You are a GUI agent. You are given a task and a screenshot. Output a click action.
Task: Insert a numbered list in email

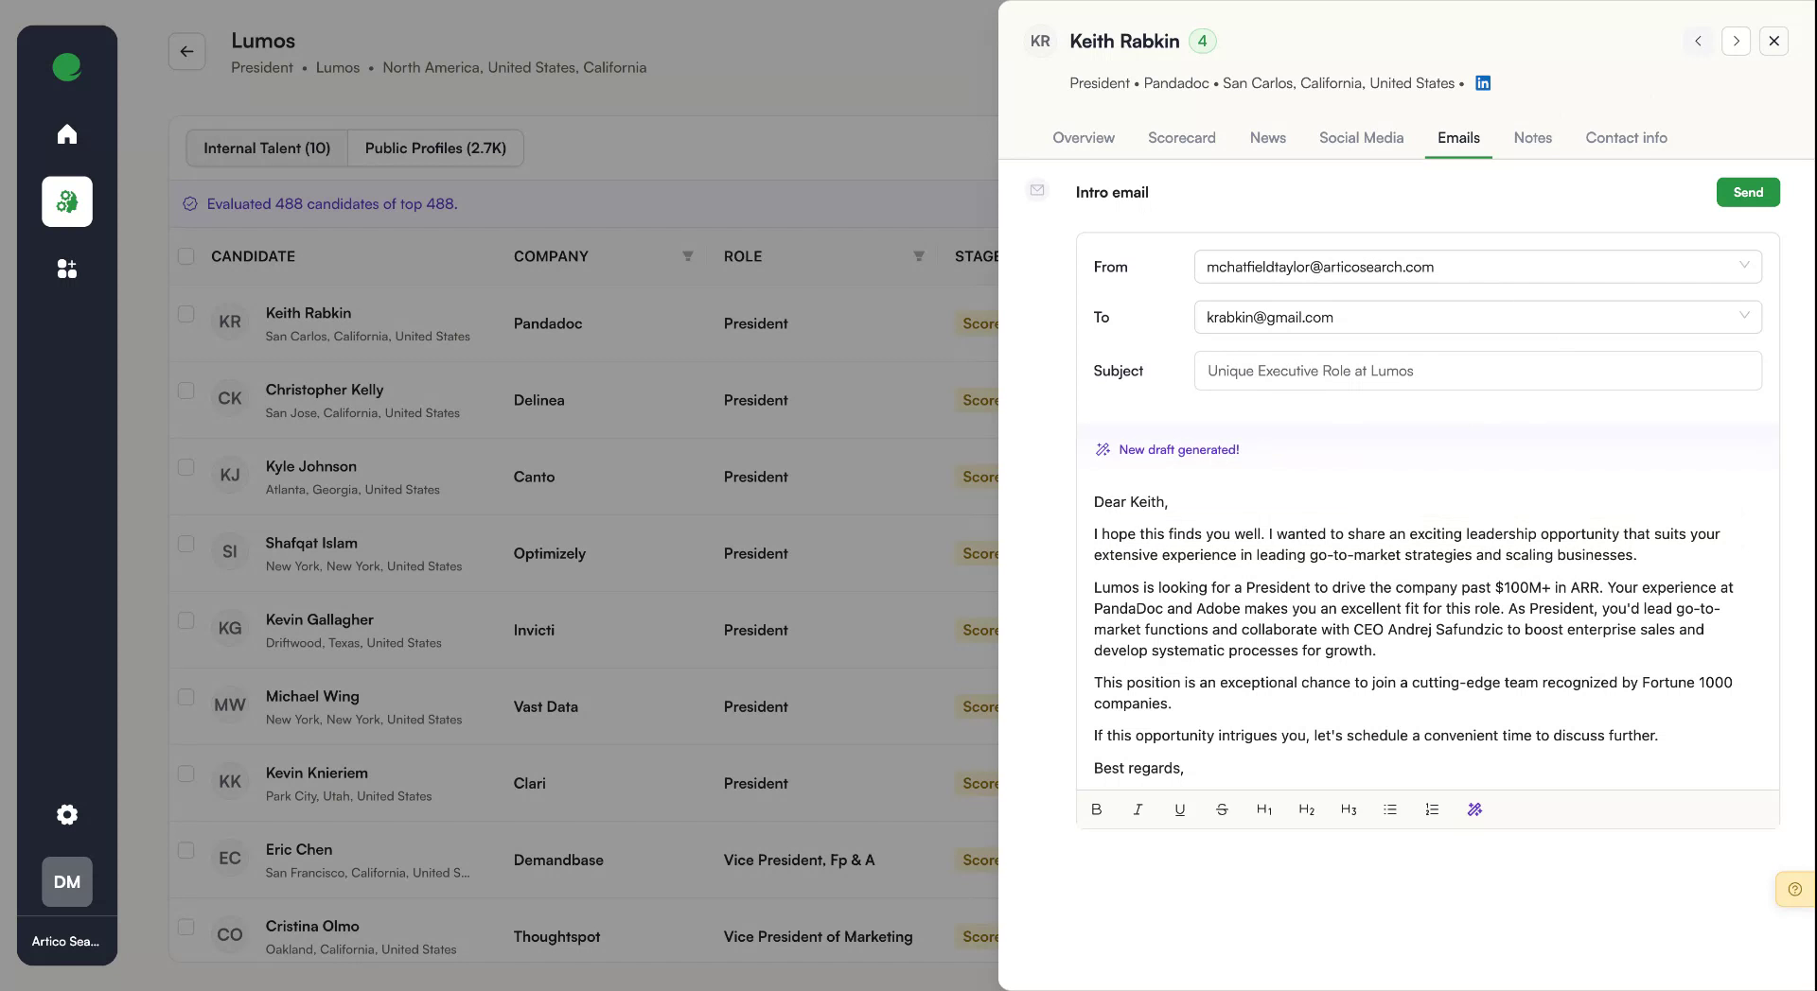click(x=1431, y=809)
